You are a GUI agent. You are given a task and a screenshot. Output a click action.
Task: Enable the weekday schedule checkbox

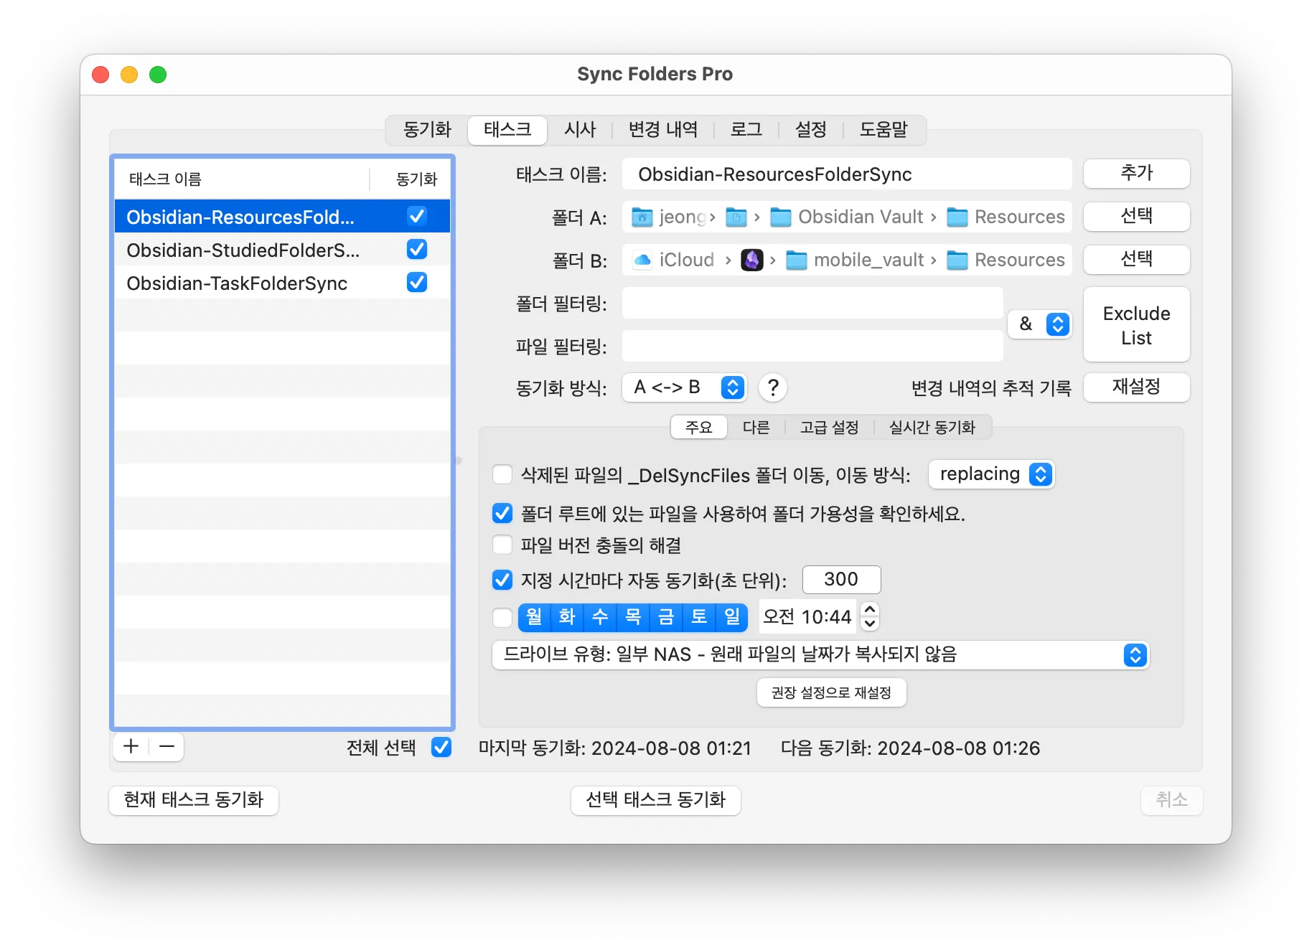coord(502,616)
